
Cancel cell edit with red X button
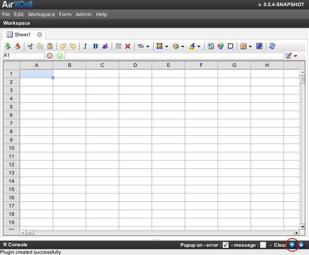click(x=50, y=56)
